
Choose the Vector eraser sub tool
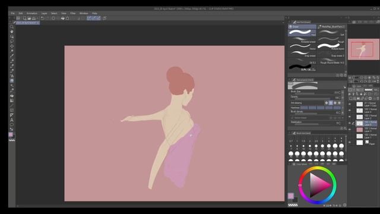(x=302, y=47)
